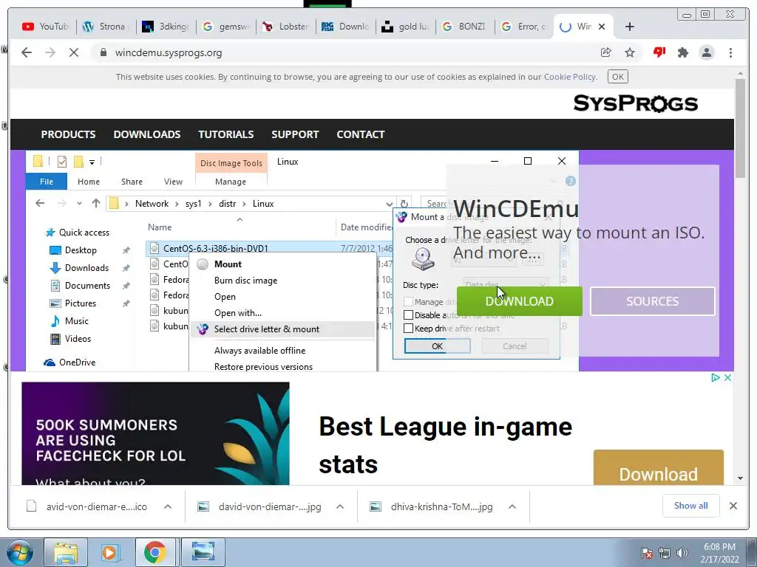The image size is (757, 567).
Task: Open the CONTACT menu
Action: click(x=361, y=134)
